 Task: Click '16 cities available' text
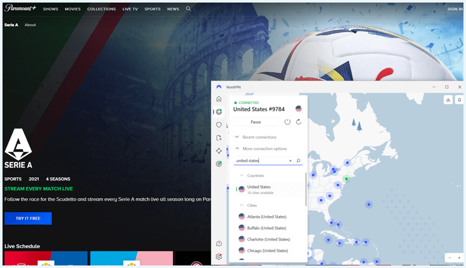coord(261,193)
